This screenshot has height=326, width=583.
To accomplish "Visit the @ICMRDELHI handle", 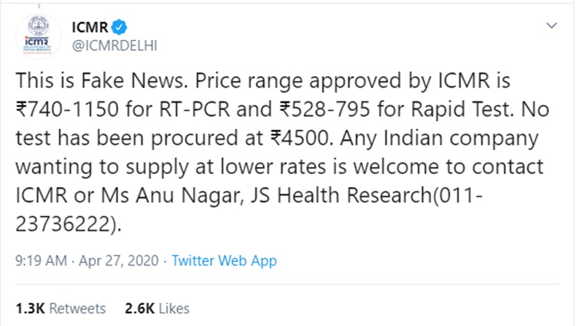I will [115, 46].
